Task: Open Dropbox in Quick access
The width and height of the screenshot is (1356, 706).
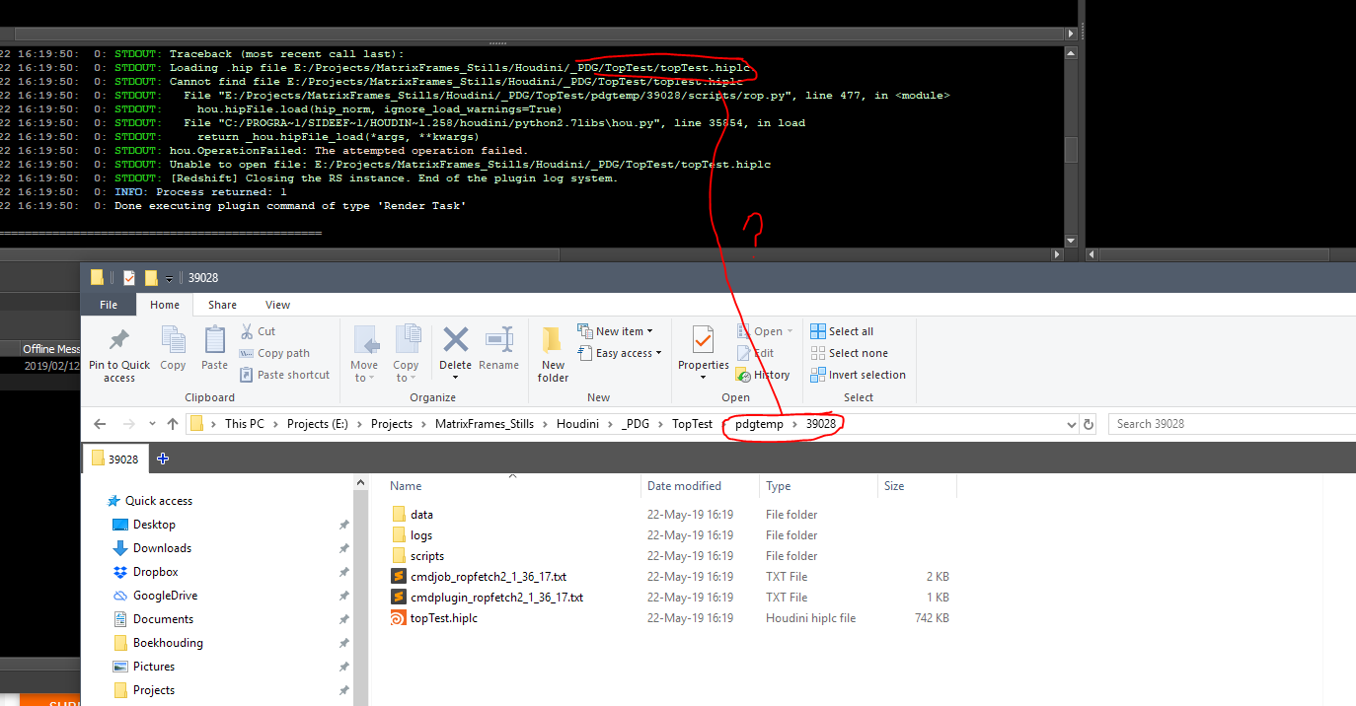Action: pyautogui.click(x=156, y=572)
